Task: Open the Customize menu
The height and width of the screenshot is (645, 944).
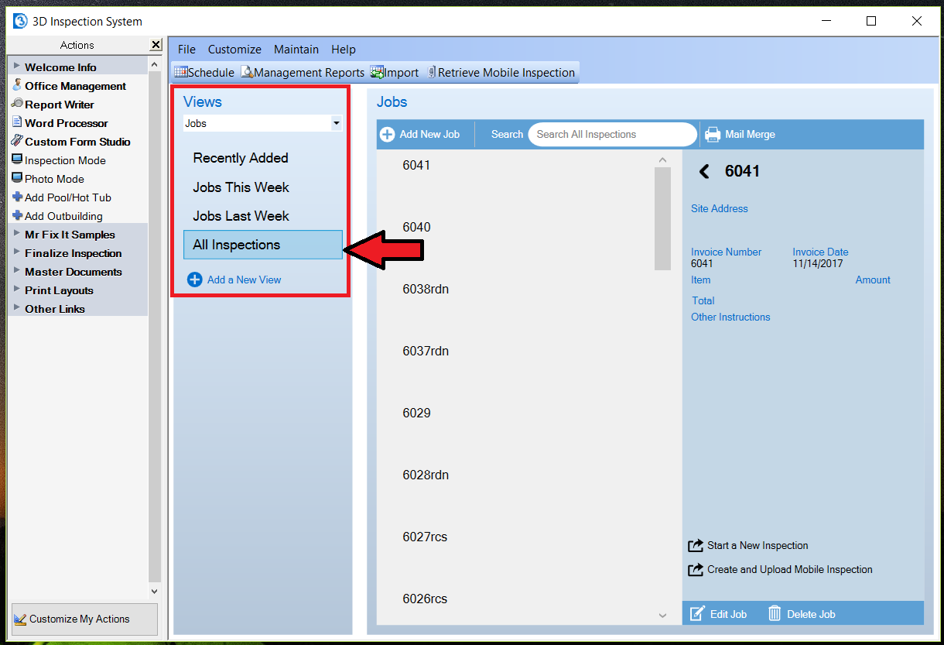Action: point(234,50)
